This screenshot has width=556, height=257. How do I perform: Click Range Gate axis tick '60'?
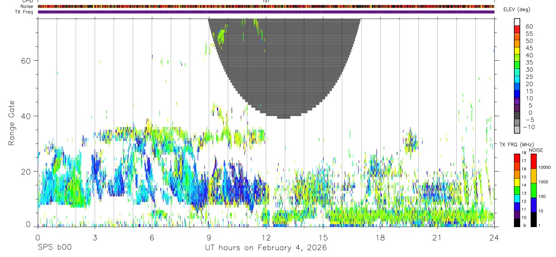(x=27, y=60)
